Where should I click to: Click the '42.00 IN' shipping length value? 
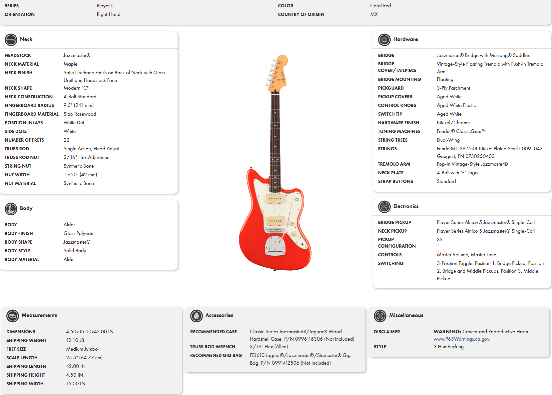tap(76, 366)
